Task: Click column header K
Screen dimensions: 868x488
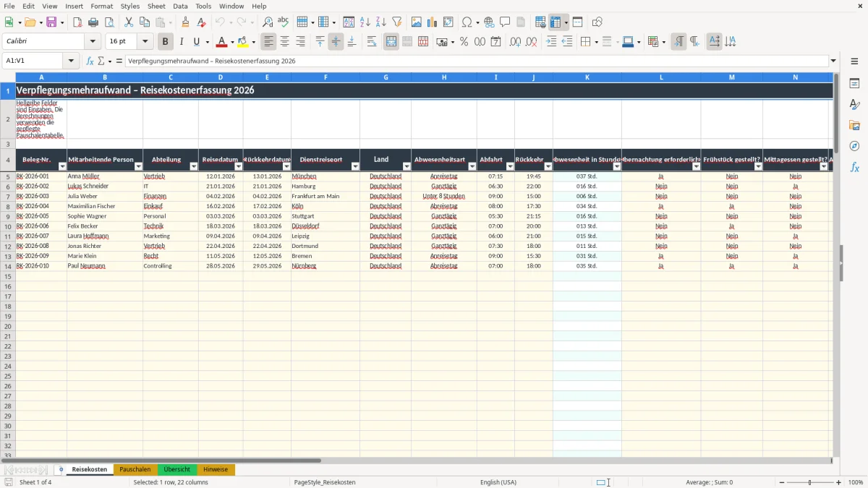Action: [587, 77]
